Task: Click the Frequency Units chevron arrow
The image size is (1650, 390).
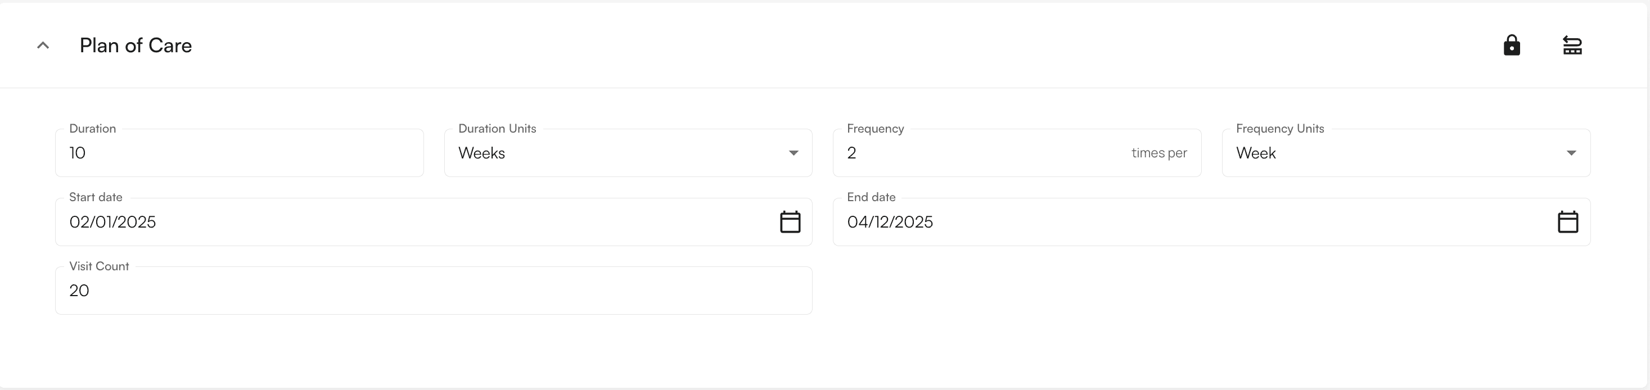Action: [x=1572, y=152]
